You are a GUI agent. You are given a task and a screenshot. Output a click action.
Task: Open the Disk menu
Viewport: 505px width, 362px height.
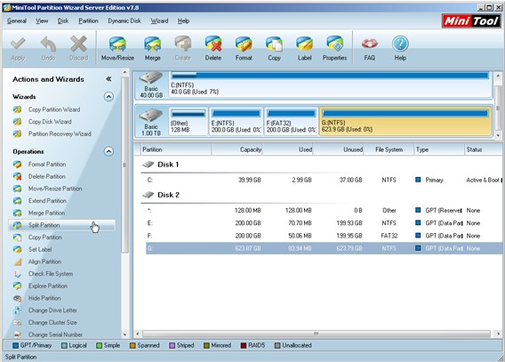pyautogui.click(x=63, y=21)
